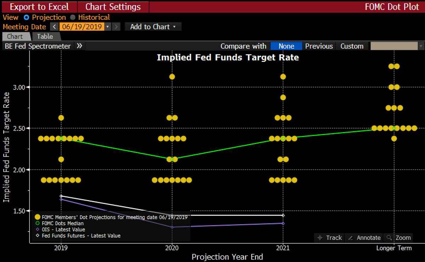Set Compare with to None
Viewport: 425px width, 262px height.
coord(286,46)
